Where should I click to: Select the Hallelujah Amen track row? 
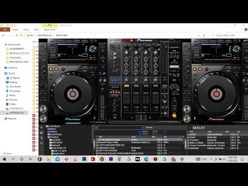point(138,148)
